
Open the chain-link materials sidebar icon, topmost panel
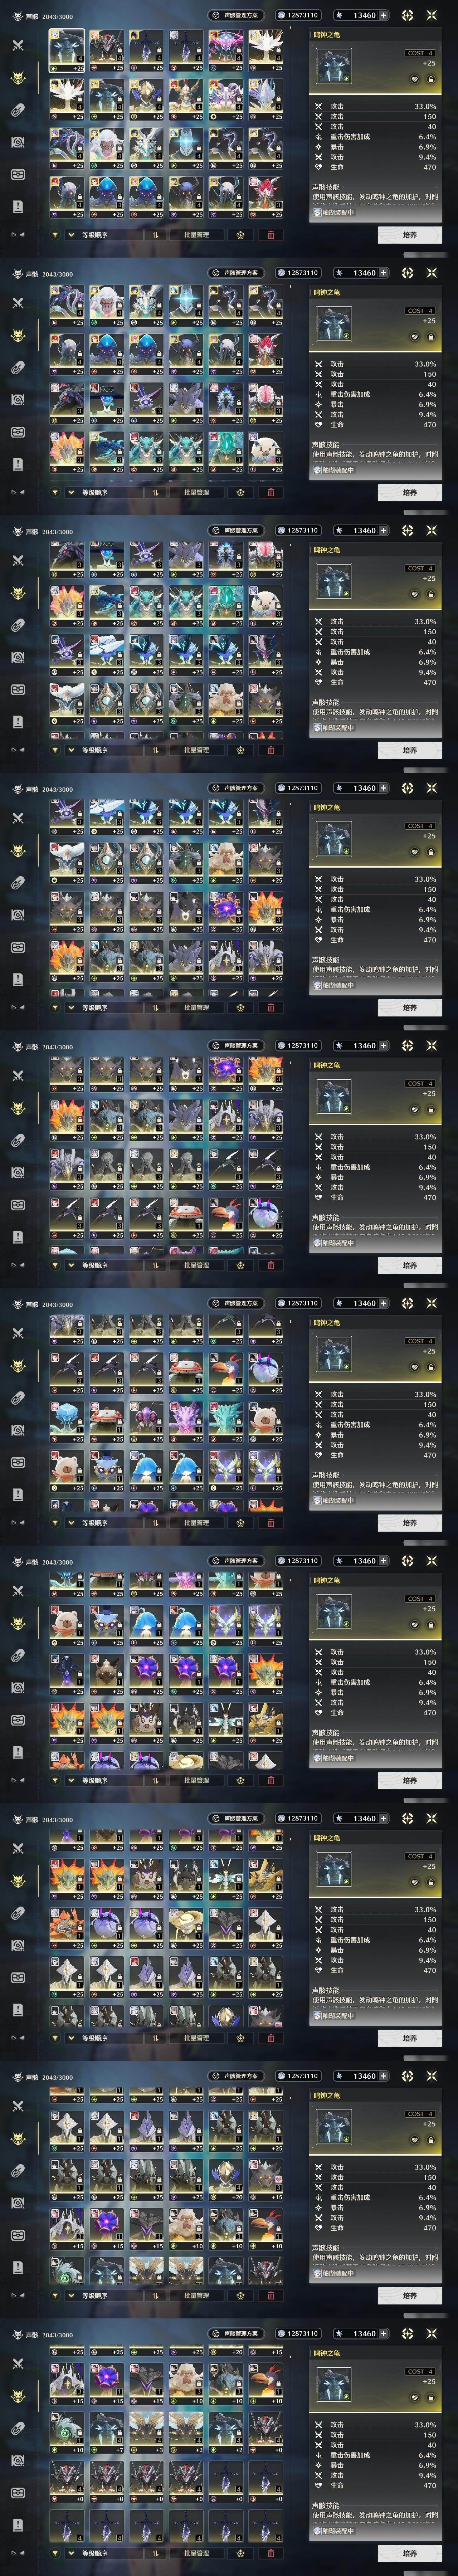coord(18,110)
